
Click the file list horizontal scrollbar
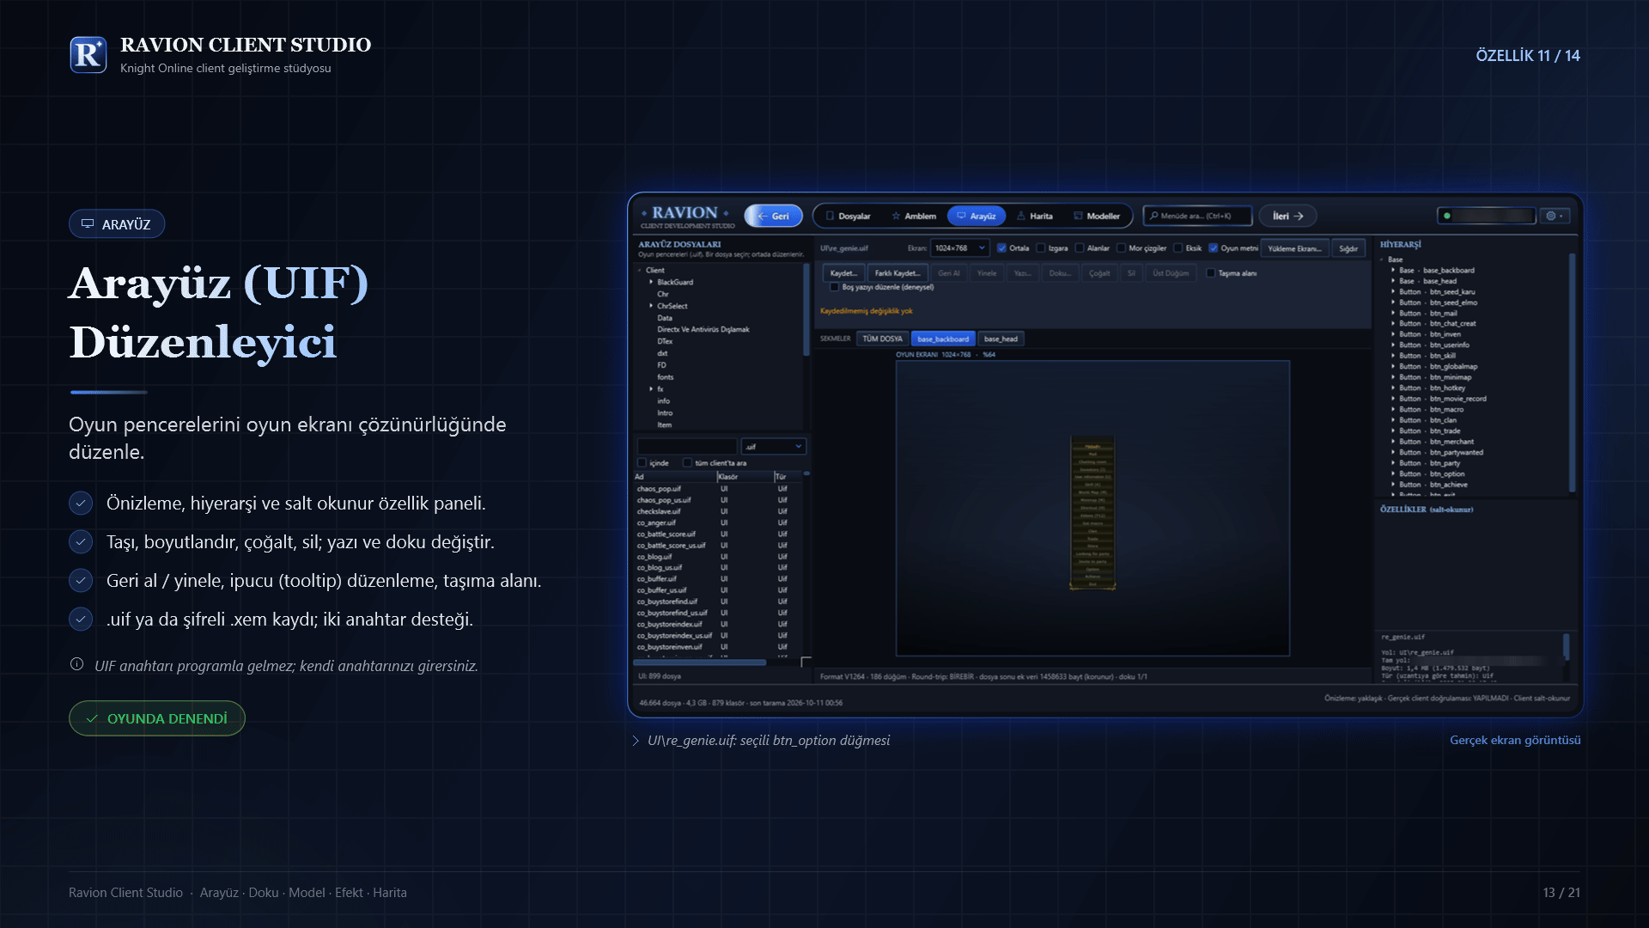tap(699, 662)
